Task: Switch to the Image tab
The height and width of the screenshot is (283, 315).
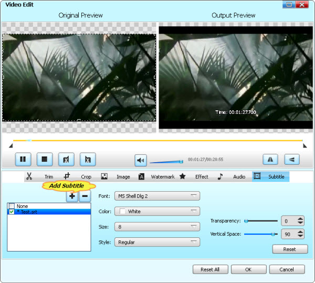Action: pyautogui.click(x=123, y=177)
